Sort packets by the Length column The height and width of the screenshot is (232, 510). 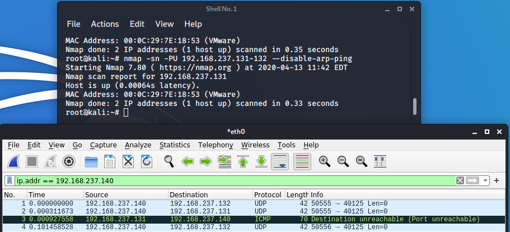297,195
